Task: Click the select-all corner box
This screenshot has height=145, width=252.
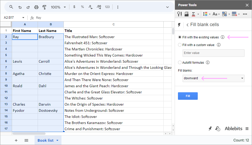Action: click(6, 24)
